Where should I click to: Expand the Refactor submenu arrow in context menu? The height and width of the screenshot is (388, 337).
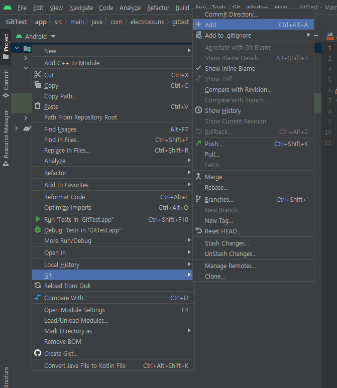[189, 172]
